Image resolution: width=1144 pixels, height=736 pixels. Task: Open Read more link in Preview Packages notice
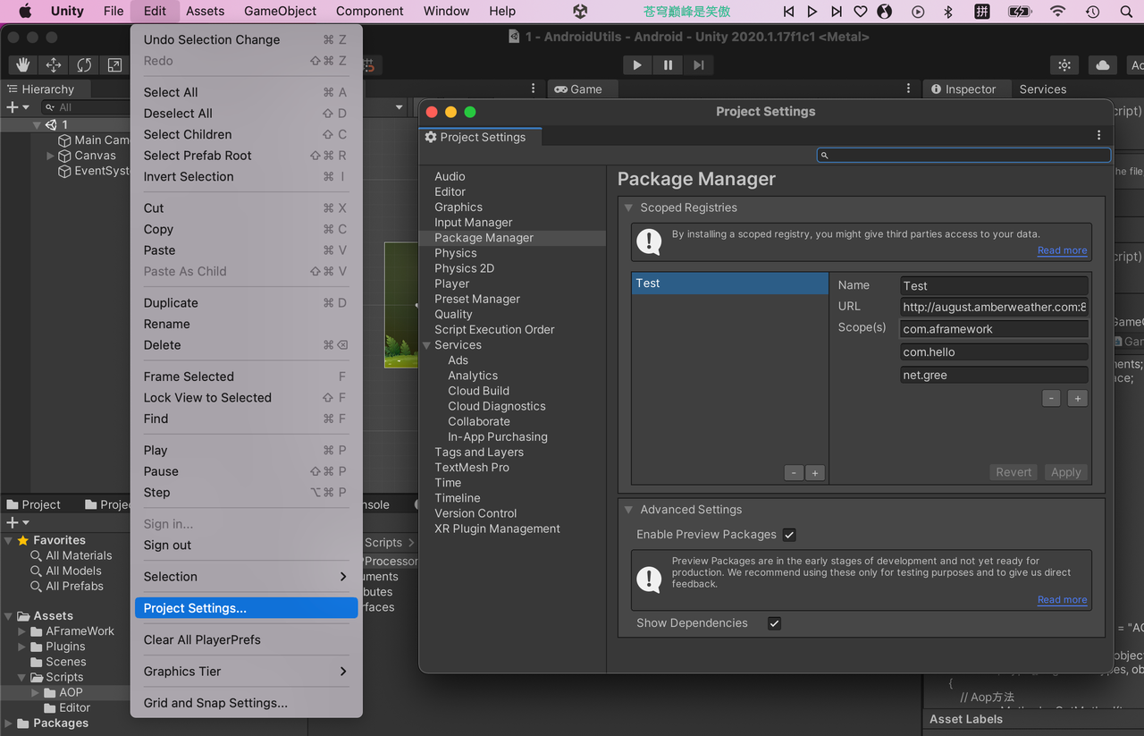1062,600
